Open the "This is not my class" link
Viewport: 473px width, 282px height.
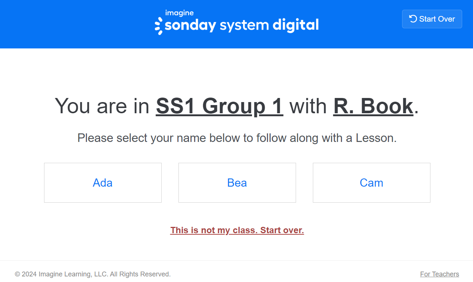[214, 230]
